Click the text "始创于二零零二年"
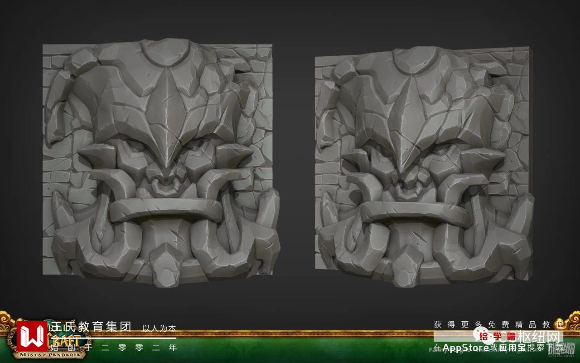The height and width of the screenshot is (363, 580). [x=114, y=348]
